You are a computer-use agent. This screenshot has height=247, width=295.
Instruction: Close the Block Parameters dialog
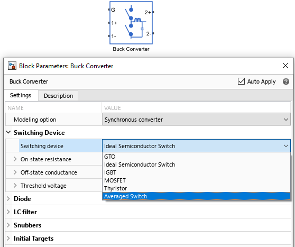coord(285,66)
